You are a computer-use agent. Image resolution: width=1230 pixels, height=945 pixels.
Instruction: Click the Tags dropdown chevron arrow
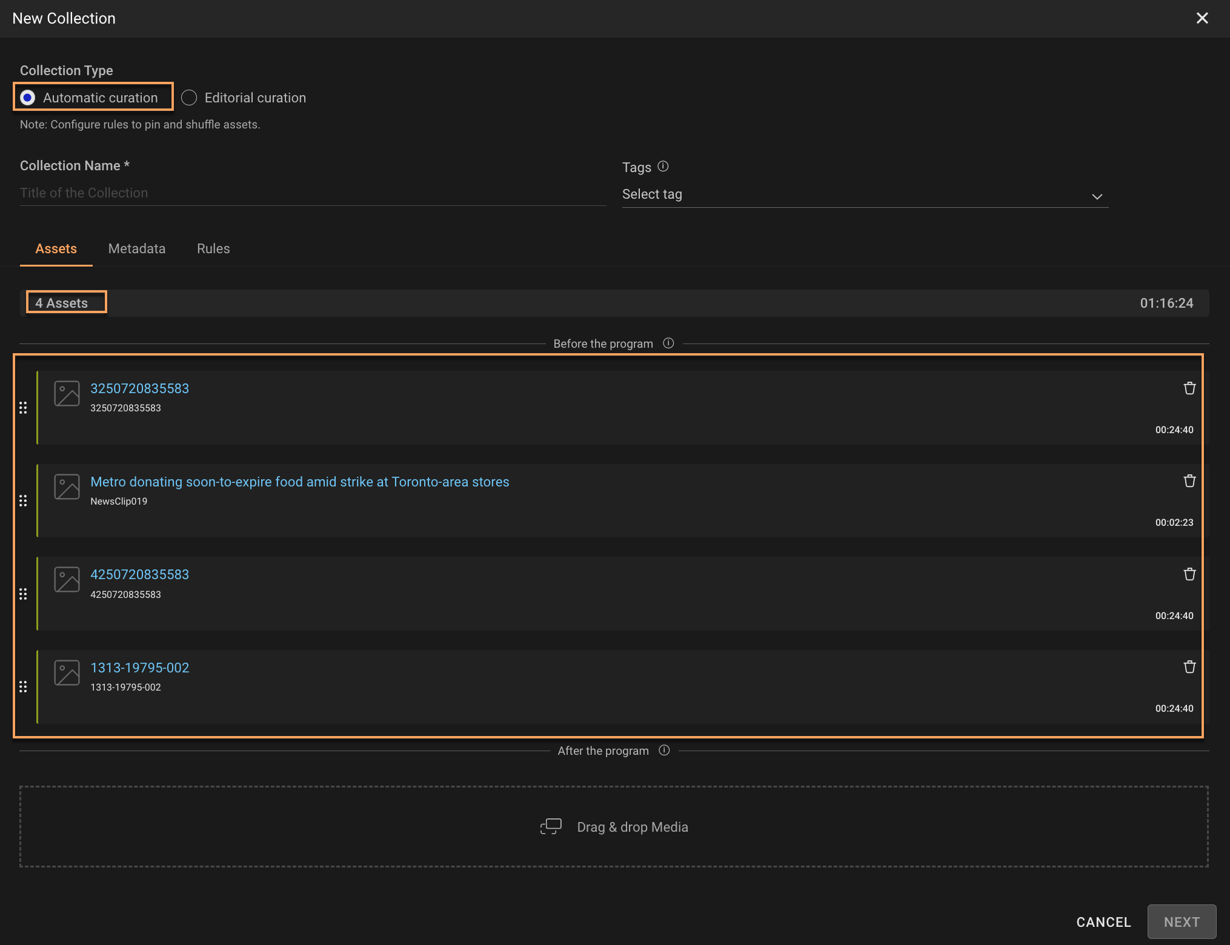pos(1097,196)
